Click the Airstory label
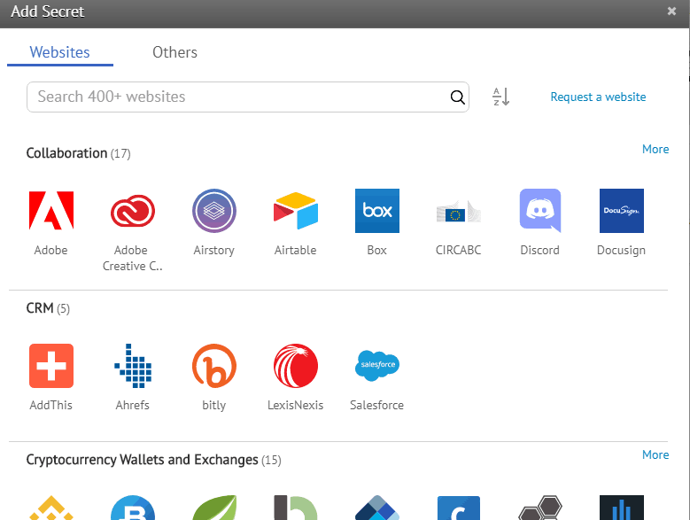The image size is (690, 520). (x=213, y=251)
